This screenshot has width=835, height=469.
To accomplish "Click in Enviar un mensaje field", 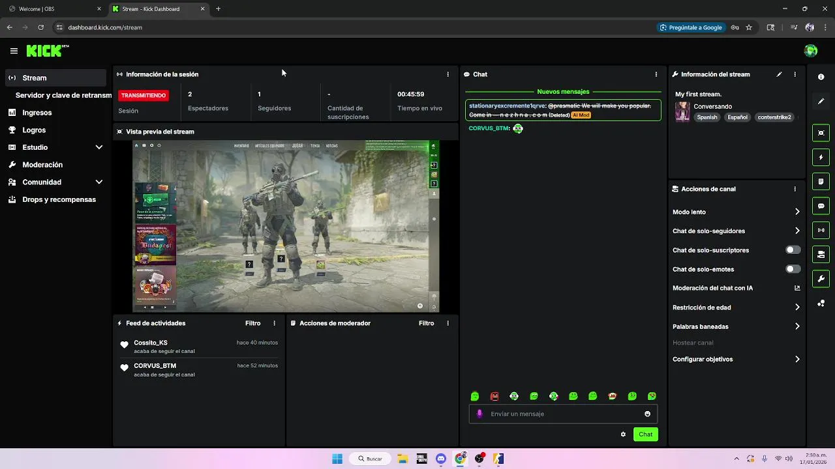I will pos(563,414).
